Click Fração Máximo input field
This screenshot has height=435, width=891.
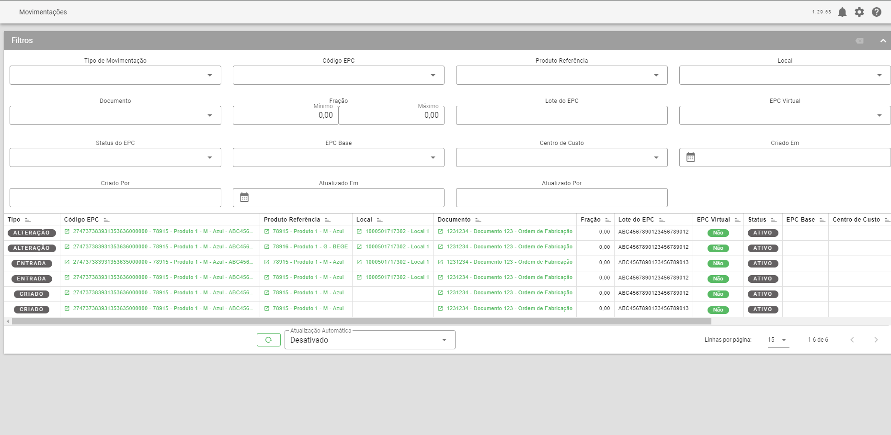point(391,115)
